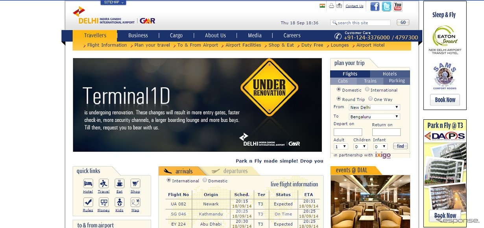
Task: Open the Shop & Eat submenu link
Action: pos(281,45)
